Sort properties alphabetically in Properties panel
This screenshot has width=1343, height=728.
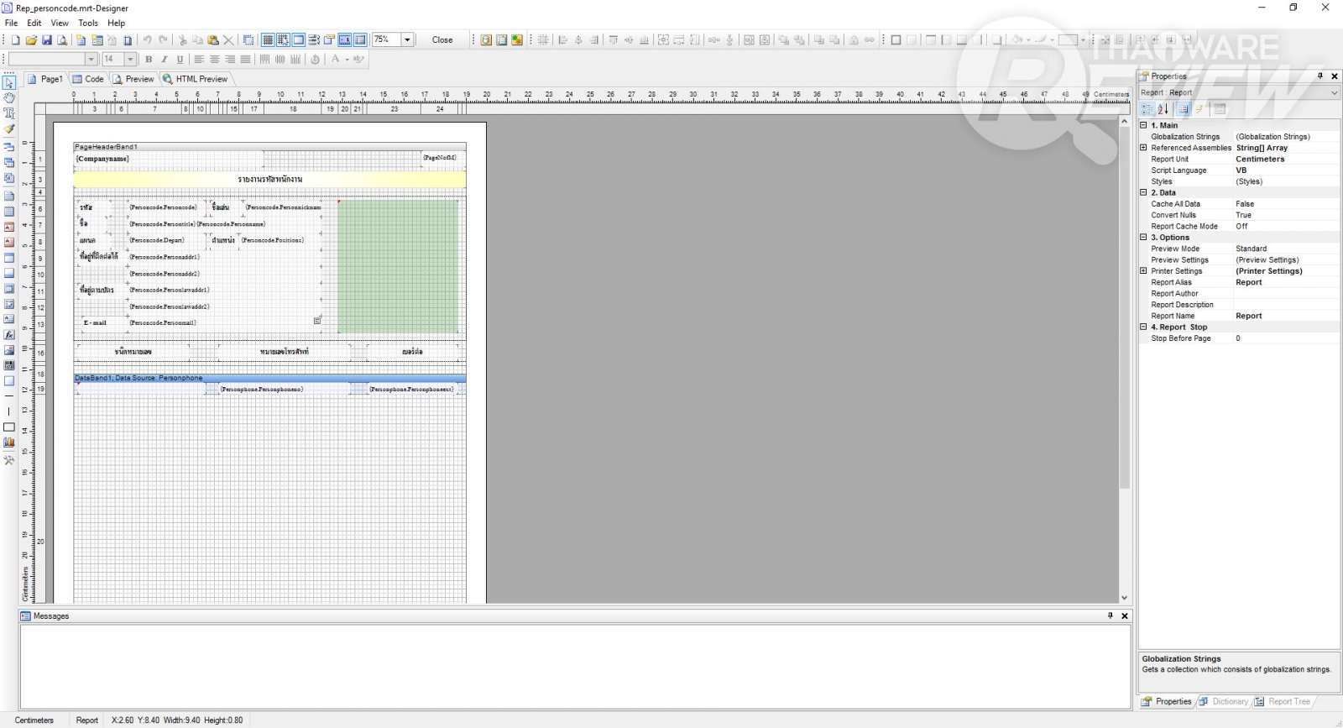(1163, 109)
